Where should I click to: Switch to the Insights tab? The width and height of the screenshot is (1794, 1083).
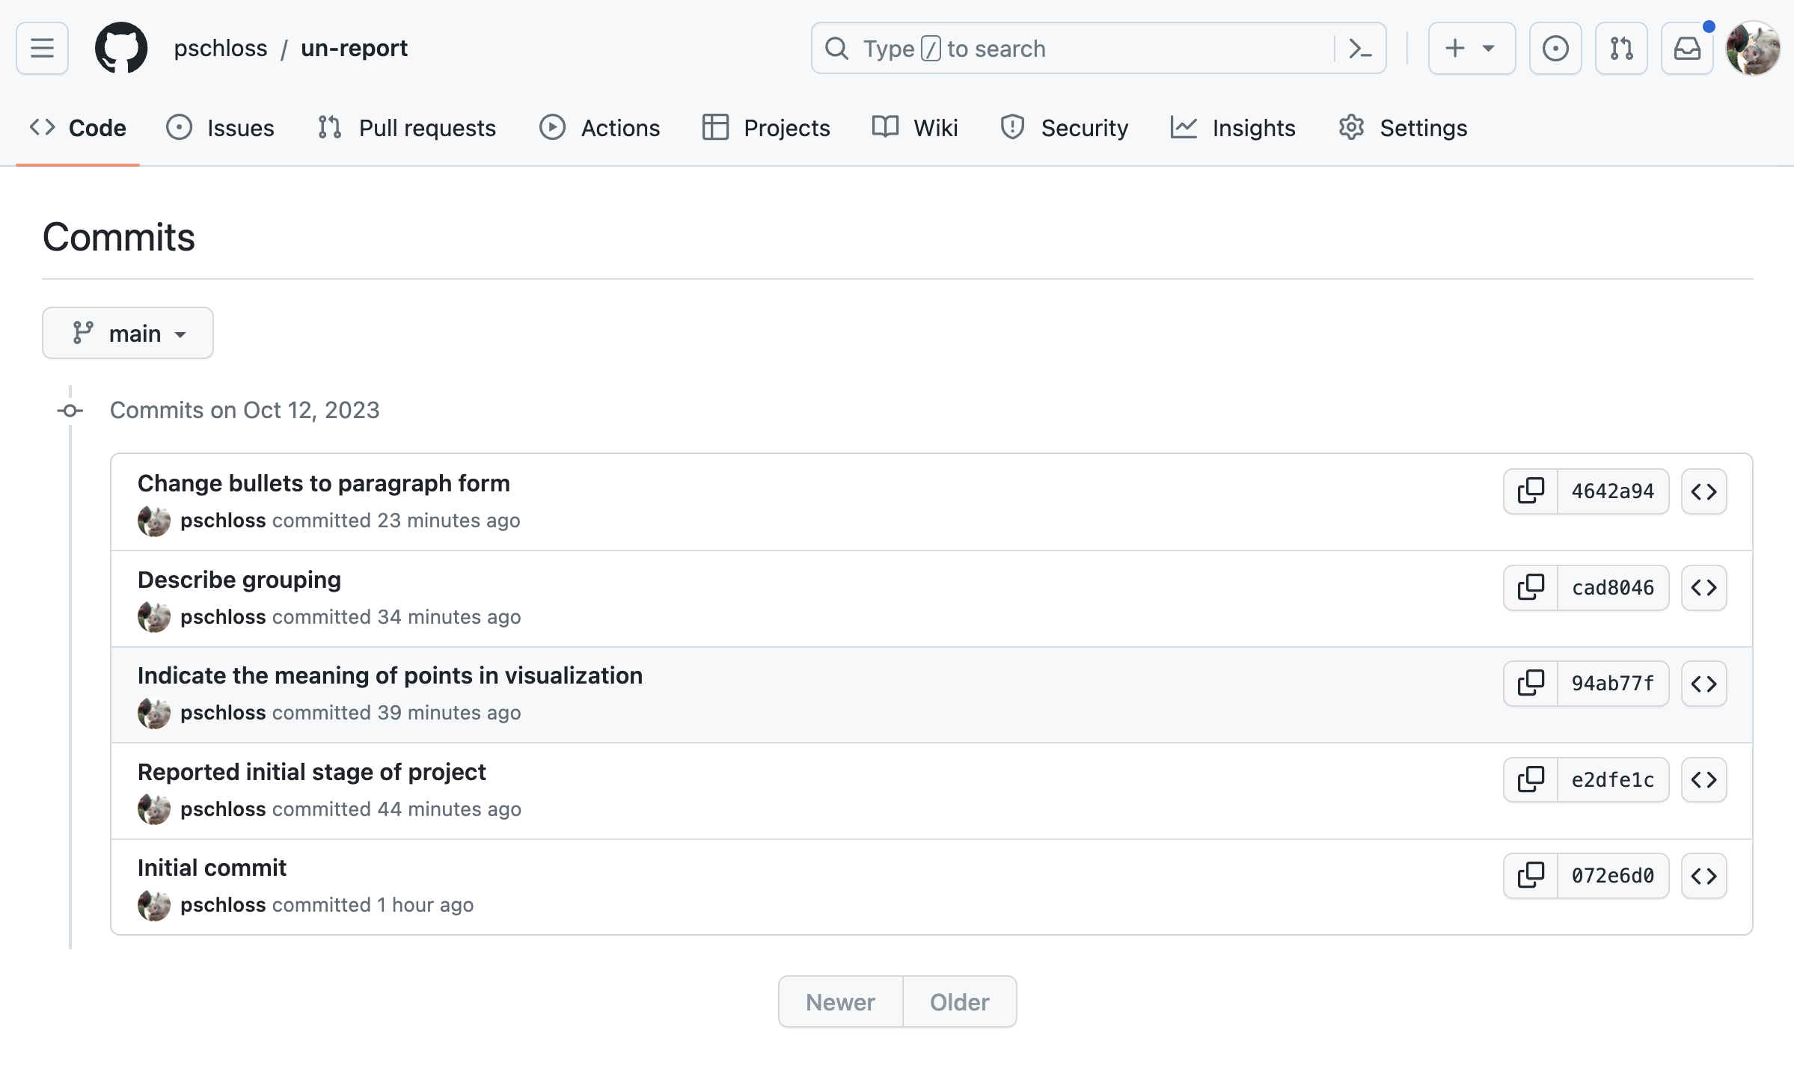pyautogui.click(x=1233, y=128)
